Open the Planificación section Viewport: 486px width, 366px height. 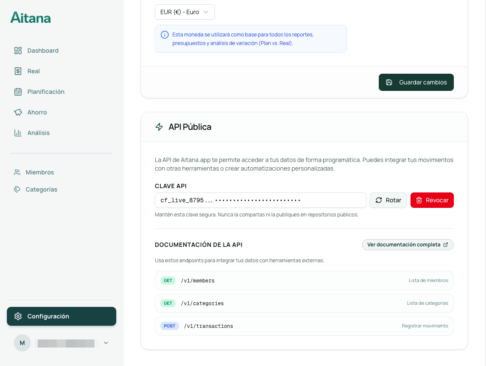coord(45,92)
